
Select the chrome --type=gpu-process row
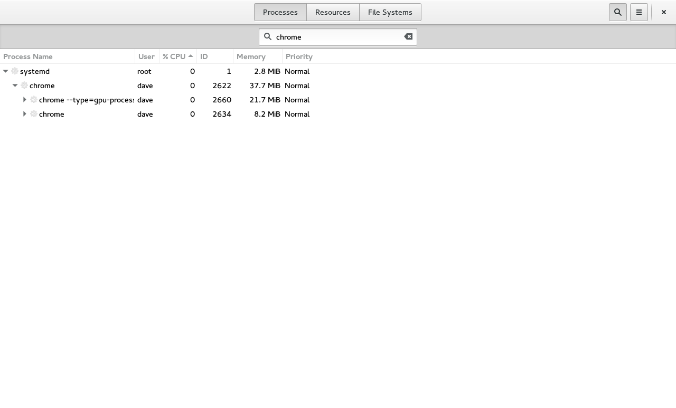(x=338, y=99)
